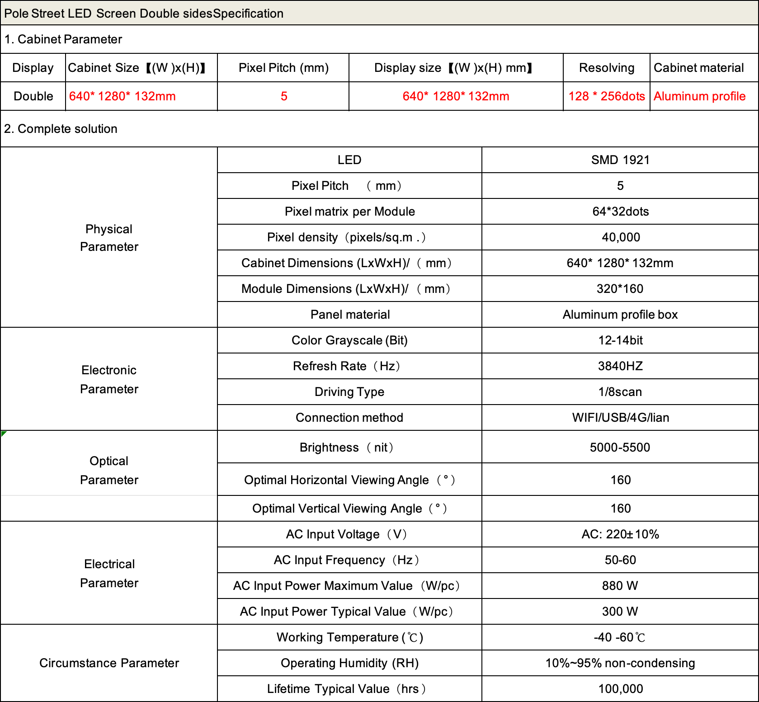
Task: Click the '40,000' pixel density value
Action: click(x=620, y=237)
